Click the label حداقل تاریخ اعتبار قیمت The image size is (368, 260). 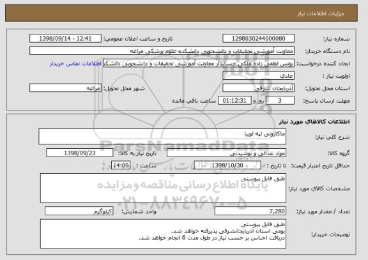point(321,165)
